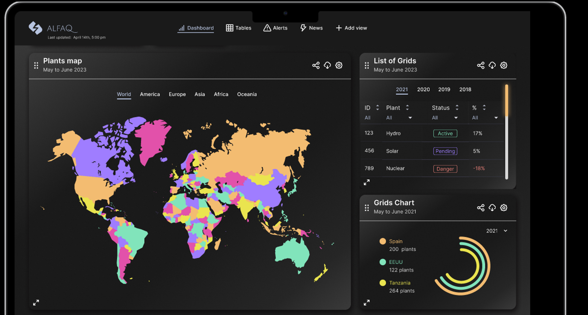Sort the table by % column

click(x=484, y=108)
